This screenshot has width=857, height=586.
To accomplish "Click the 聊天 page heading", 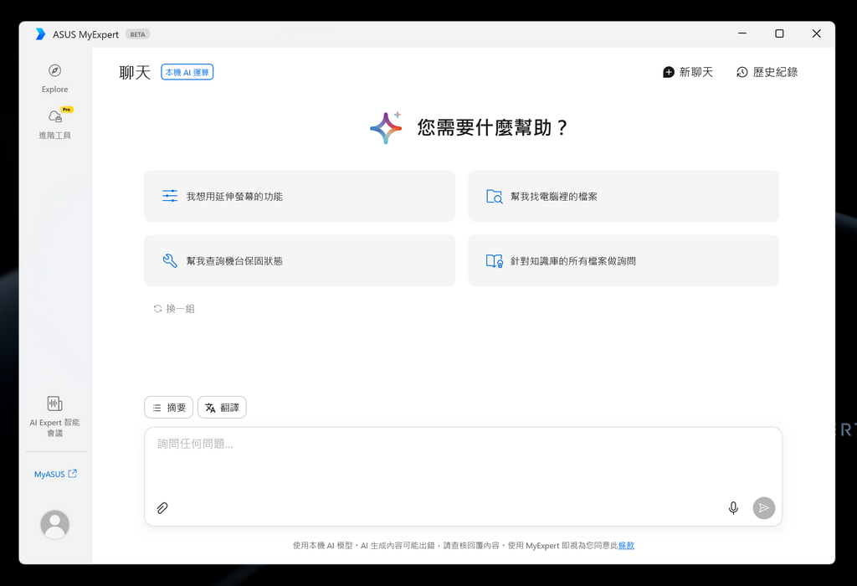I will tap(135, 72).
